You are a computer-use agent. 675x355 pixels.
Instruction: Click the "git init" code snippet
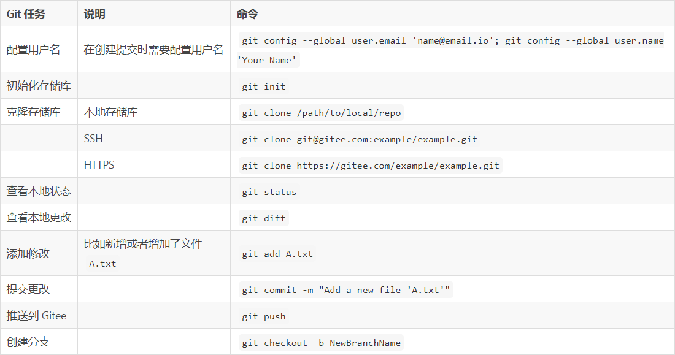263,86
